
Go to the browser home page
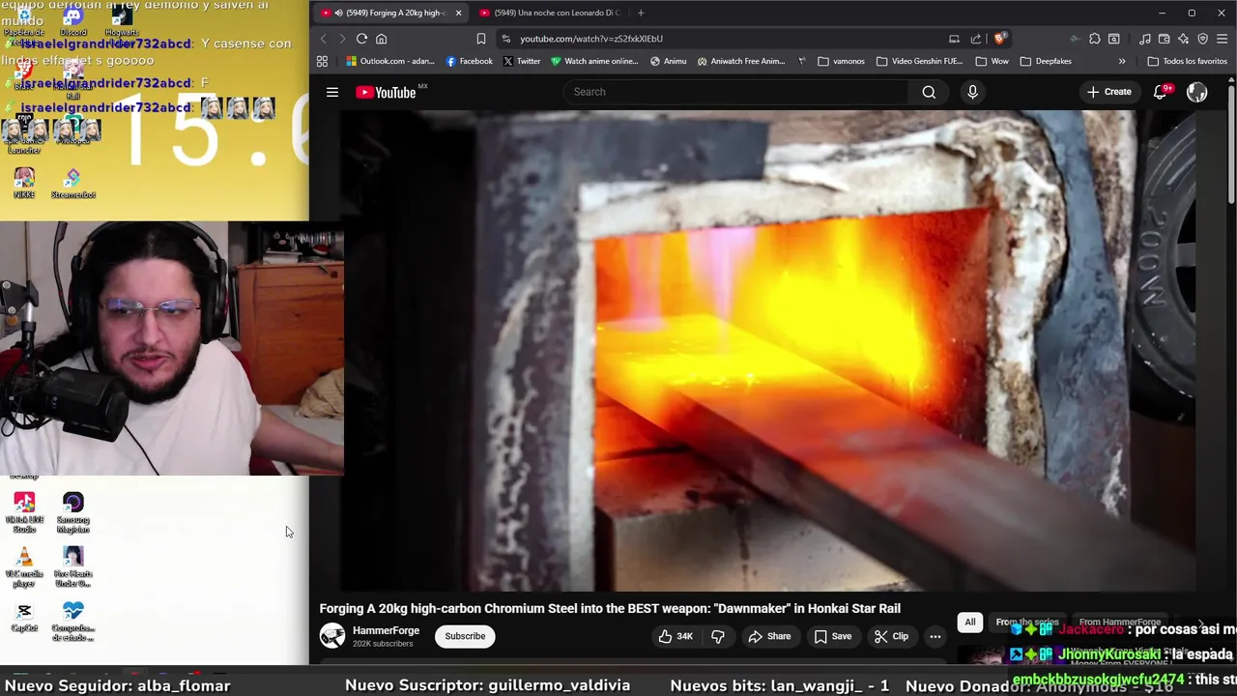pyautogui.click(x=382, y=39)
